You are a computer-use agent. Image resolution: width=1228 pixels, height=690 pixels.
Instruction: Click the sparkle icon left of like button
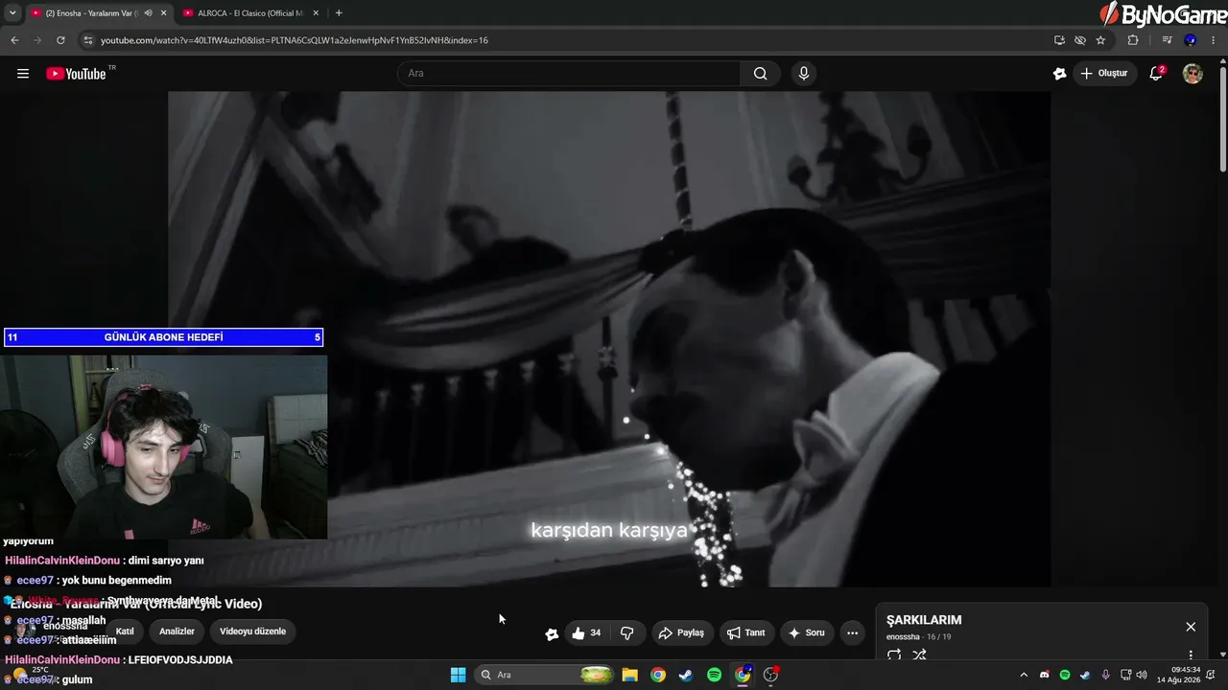(552, 633)
